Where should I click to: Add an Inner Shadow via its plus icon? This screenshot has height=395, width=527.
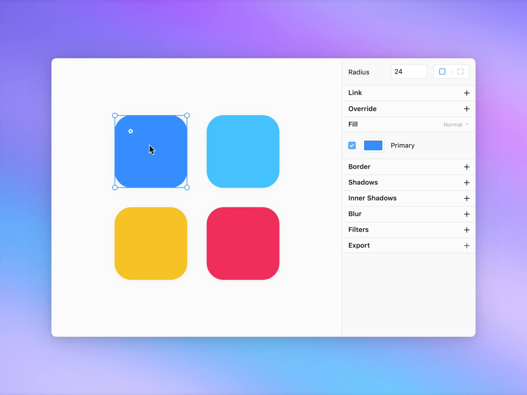(467, 198)
